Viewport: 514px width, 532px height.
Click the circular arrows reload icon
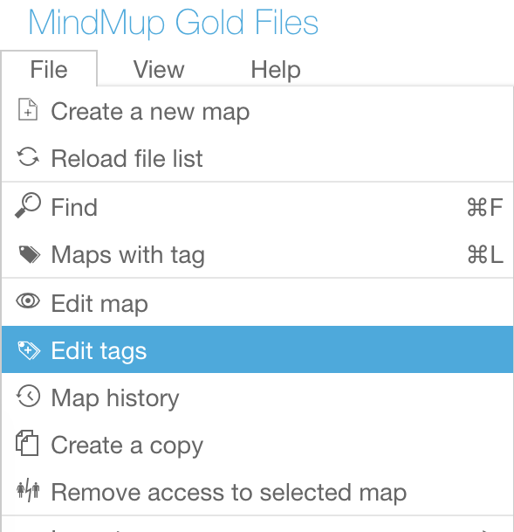coord(28,157)
